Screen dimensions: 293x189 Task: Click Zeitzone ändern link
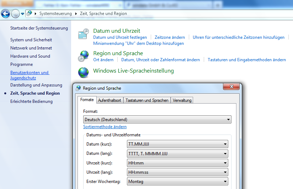point(170,37)
